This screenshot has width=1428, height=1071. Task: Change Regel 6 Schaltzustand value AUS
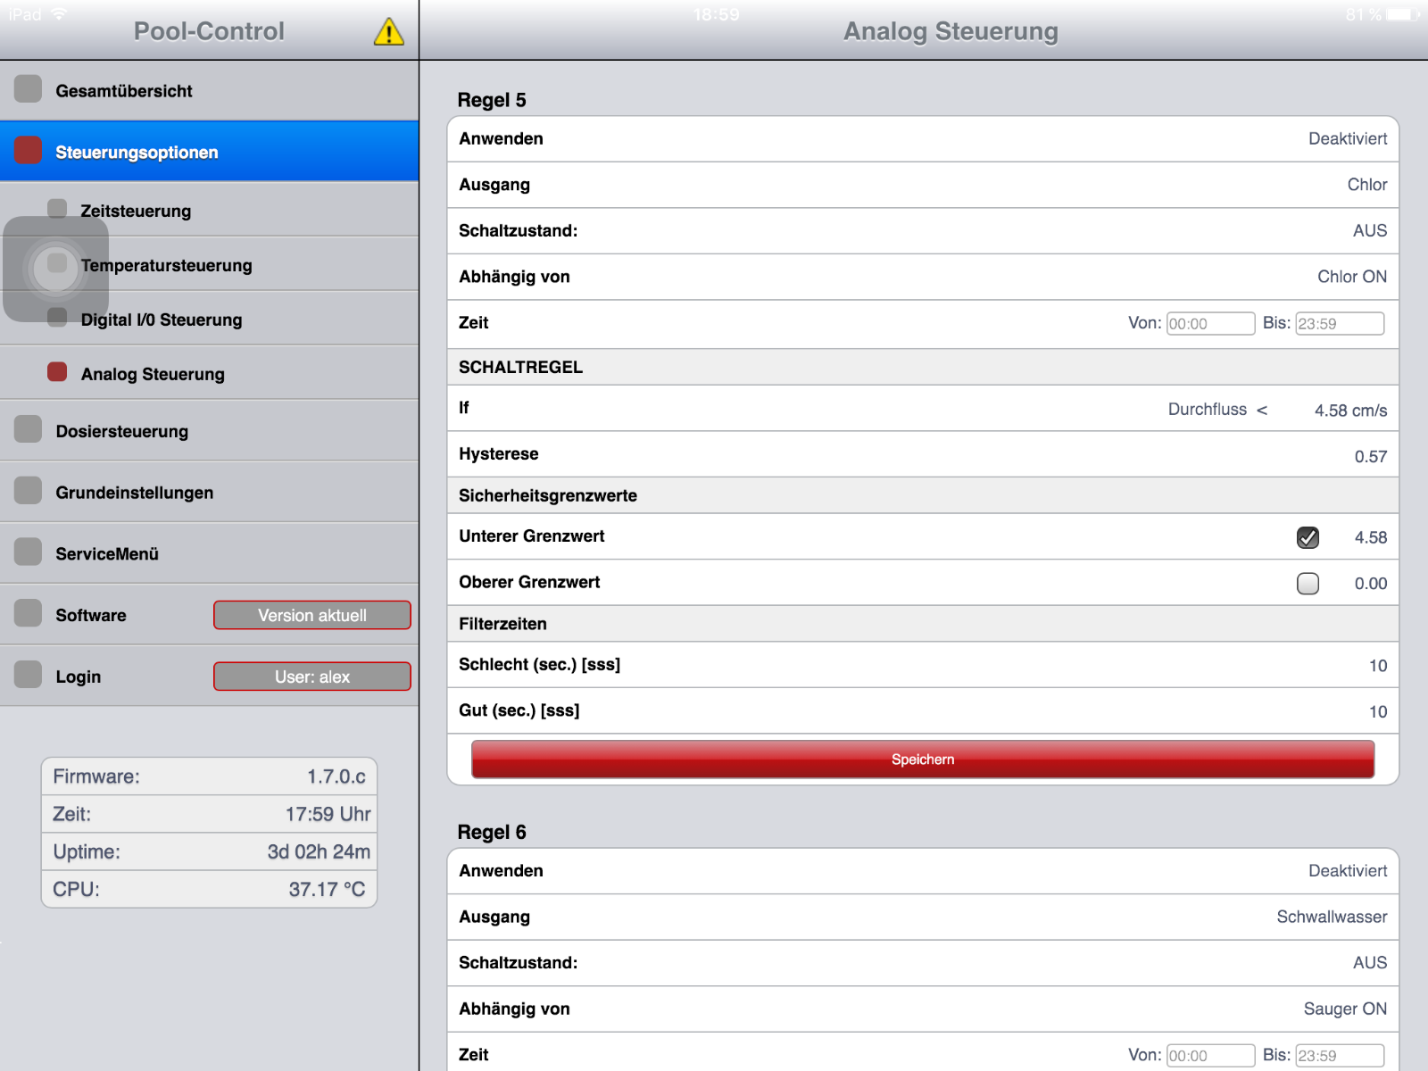click(x=1369, y=963)
